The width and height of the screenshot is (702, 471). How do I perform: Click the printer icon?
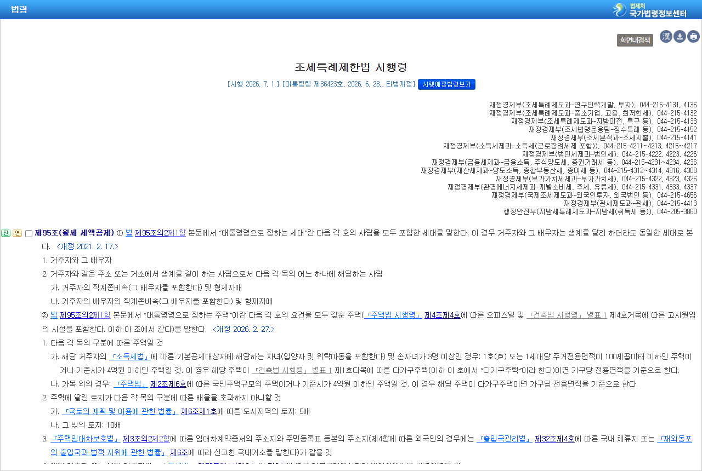click(x=694, y=37)
